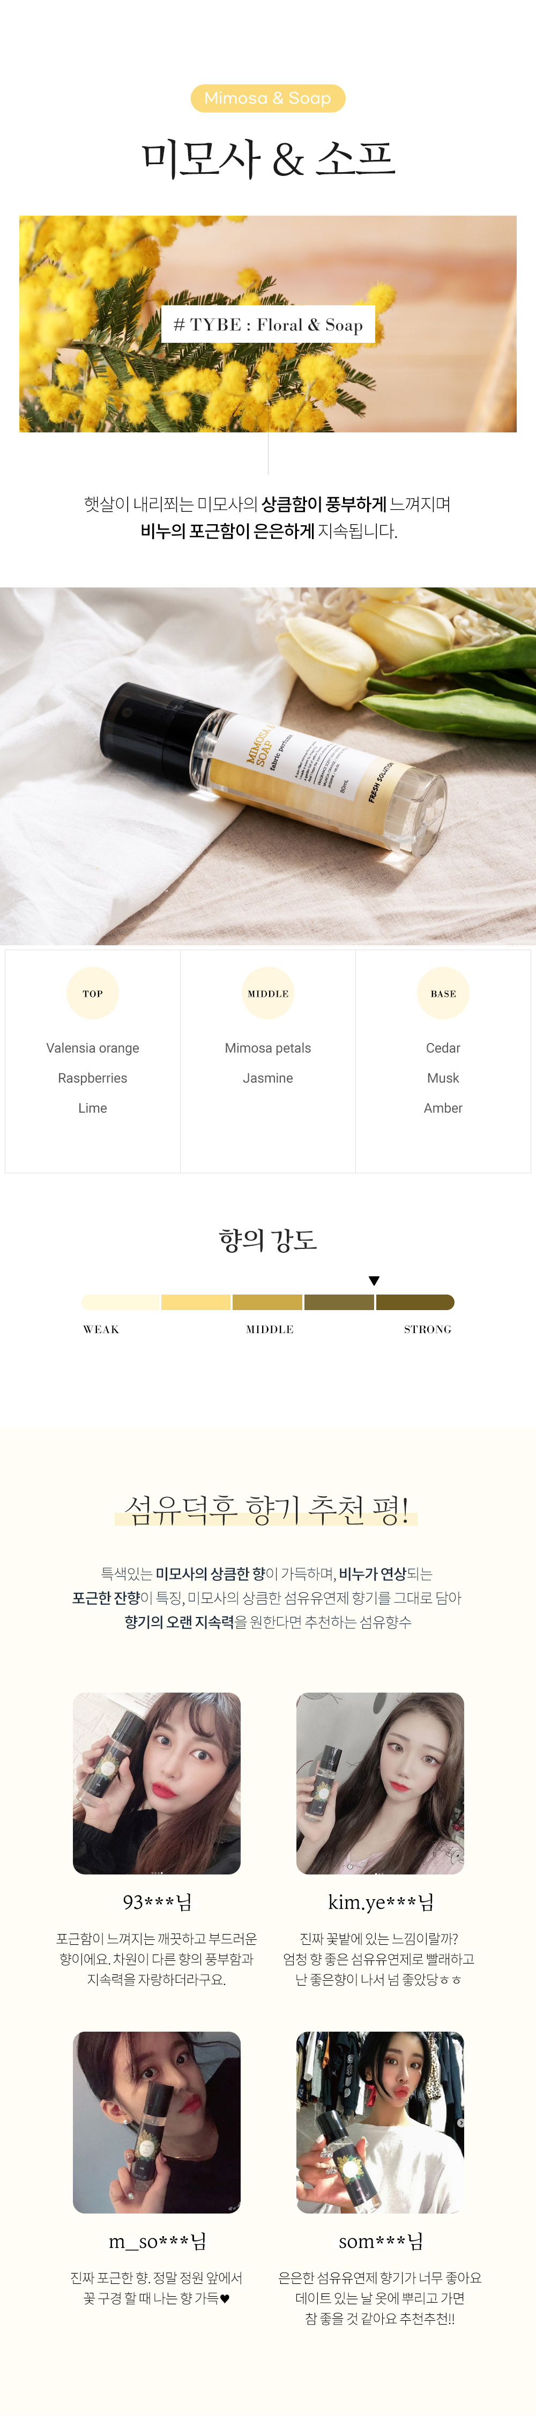Click the TOP notes circle badge
The width and height of the screenshot is (536, 2419).
[92, 994]
